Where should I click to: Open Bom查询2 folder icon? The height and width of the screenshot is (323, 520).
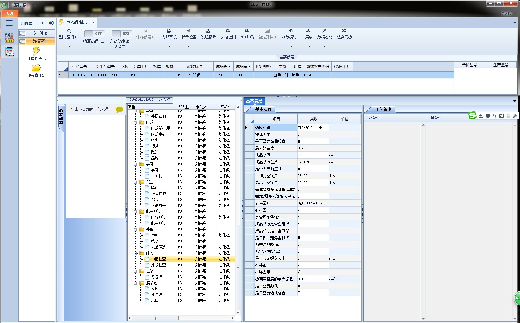36,68
